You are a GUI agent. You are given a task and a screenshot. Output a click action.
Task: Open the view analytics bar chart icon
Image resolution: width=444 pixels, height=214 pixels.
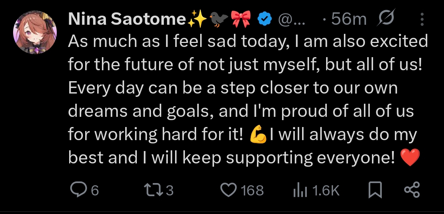(x=300, y=190)
